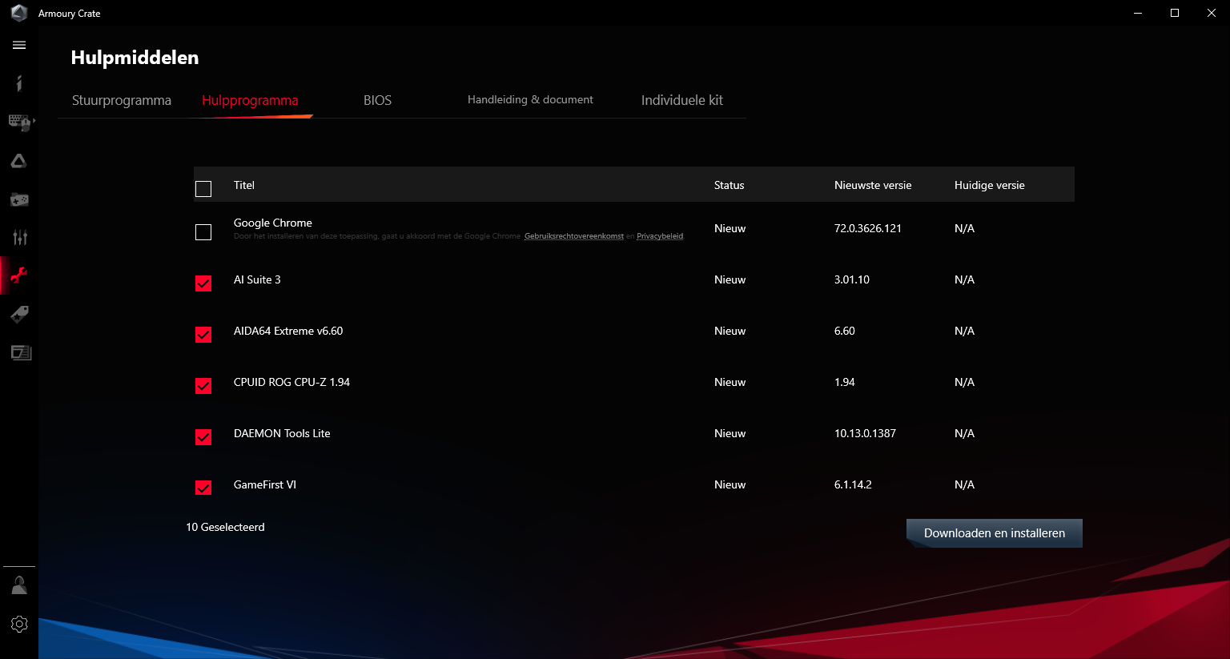Switch to the Stuurprogramma tab

tap(122, 100)
